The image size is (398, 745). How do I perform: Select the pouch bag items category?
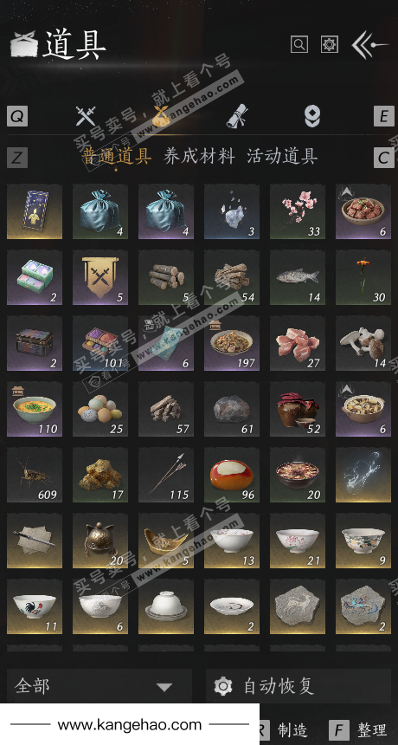161,116
